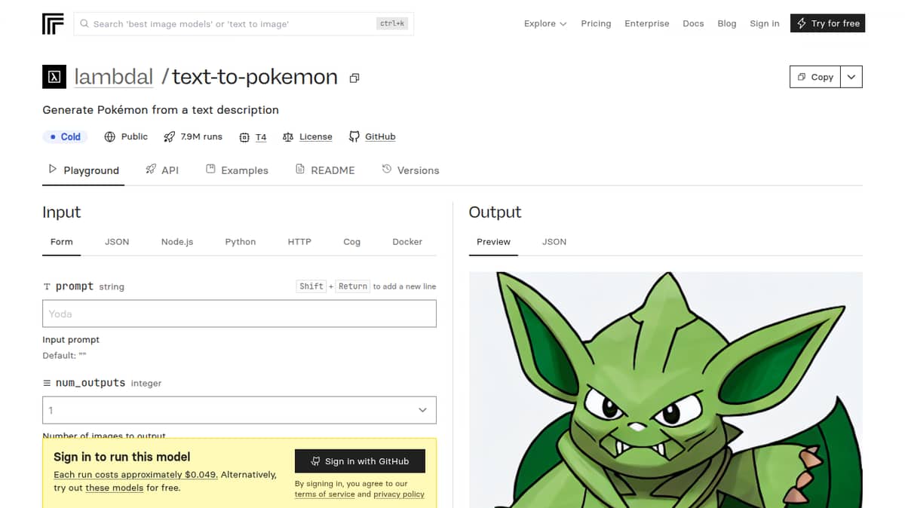Open the Blog link
This screenshot has width=905, height=508.
(x=727, y=23)
